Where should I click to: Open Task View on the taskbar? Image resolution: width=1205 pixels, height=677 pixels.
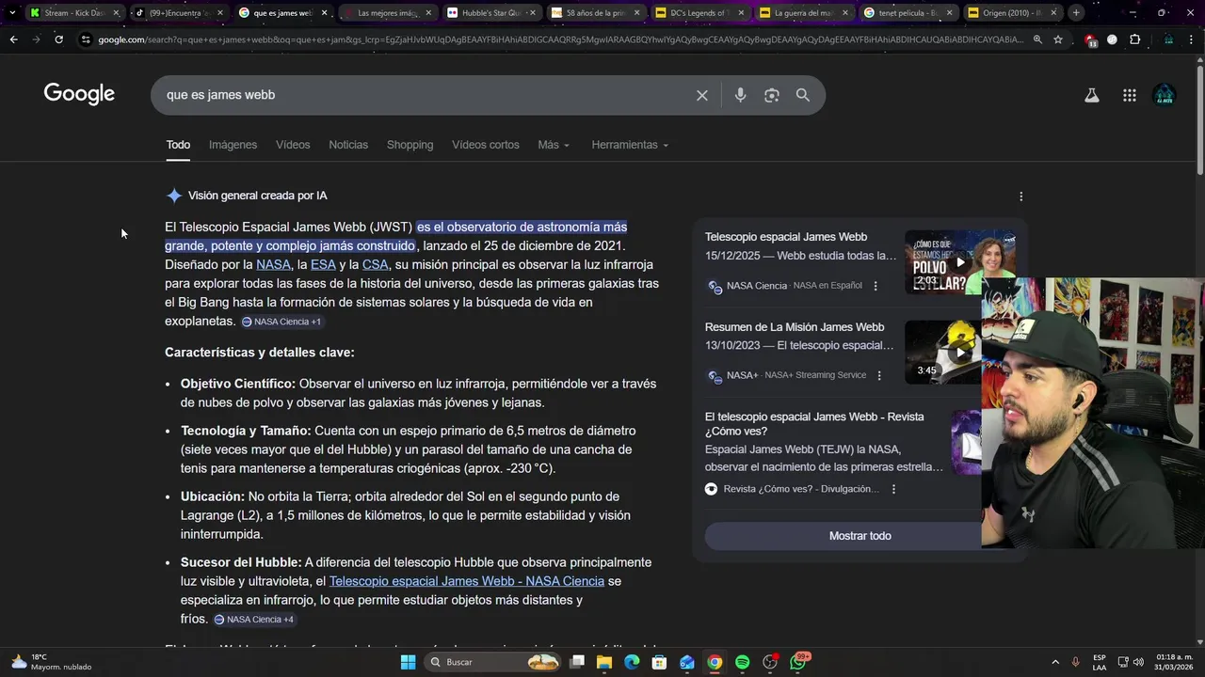click(577, 662)
